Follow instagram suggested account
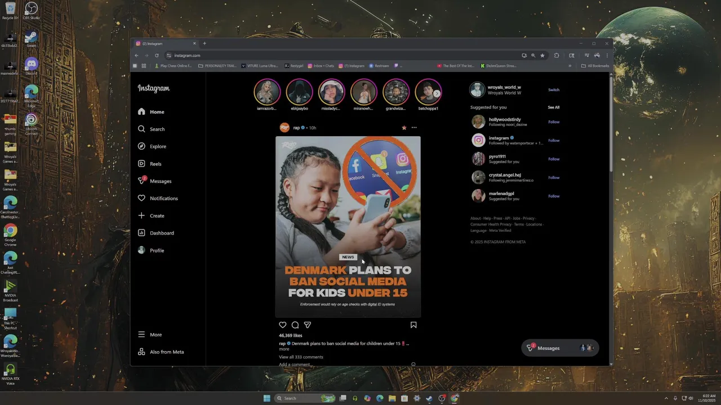Viewport: 721px width, 405px height. (554, 141)
